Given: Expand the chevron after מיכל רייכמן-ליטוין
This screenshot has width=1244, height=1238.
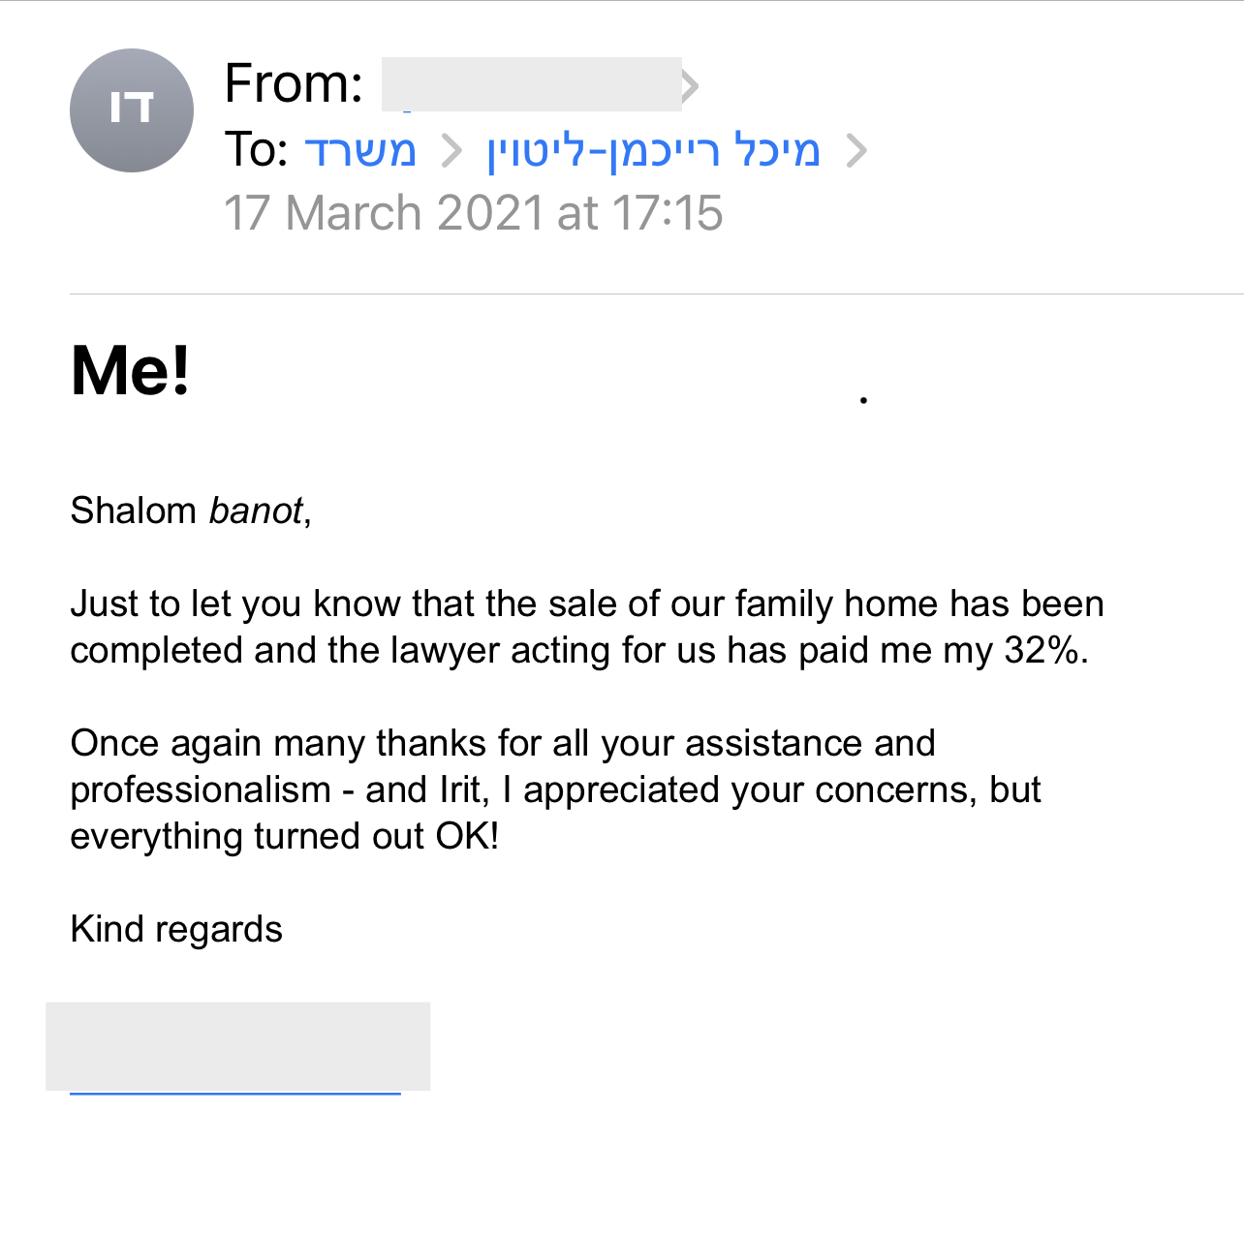Looking at the screenshot, I should tap(856, 150).
